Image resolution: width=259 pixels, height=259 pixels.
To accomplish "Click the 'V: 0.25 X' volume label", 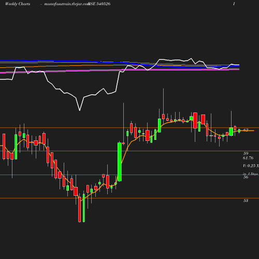I will [251, 166].
